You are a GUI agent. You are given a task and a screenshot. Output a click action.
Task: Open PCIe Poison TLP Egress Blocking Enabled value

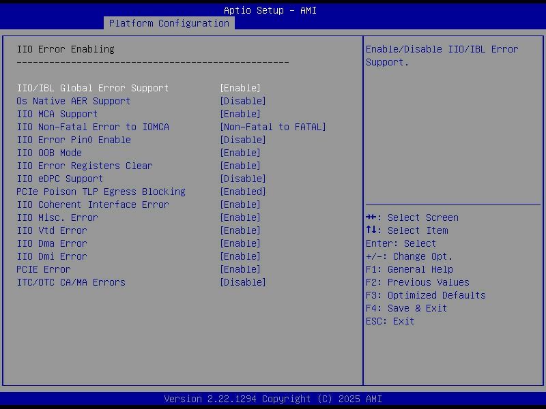point(243,192)
